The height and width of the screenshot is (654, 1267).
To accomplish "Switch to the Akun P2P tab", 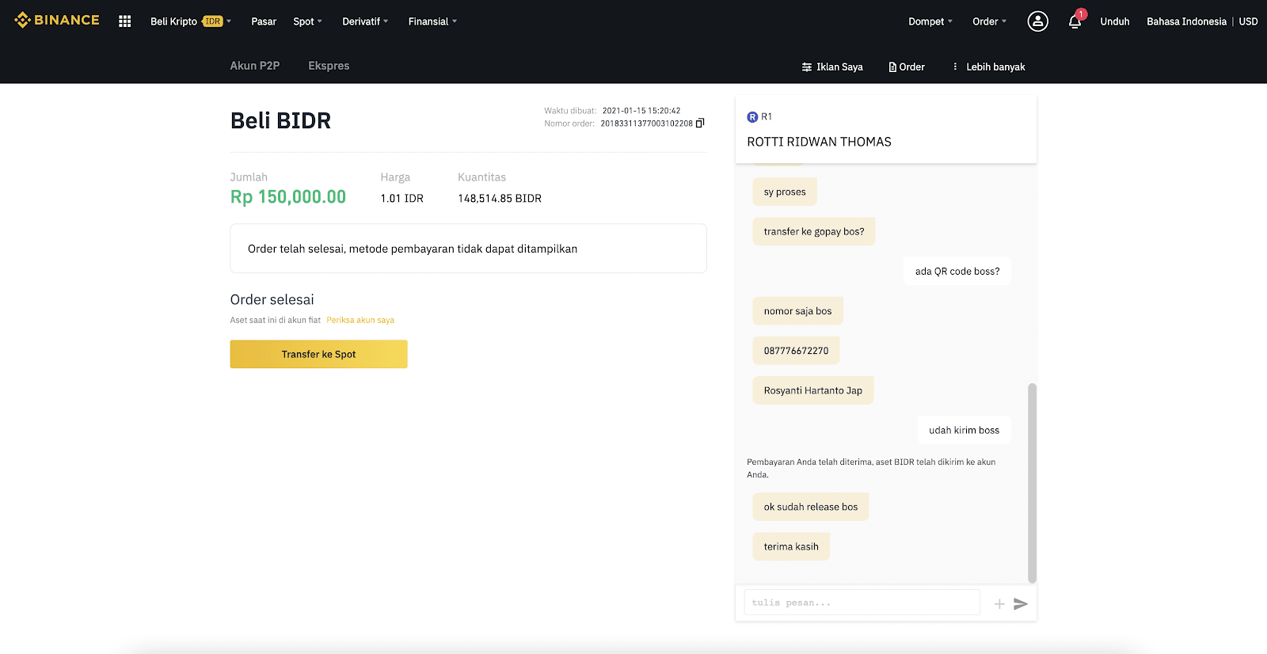I will (255, 66).
